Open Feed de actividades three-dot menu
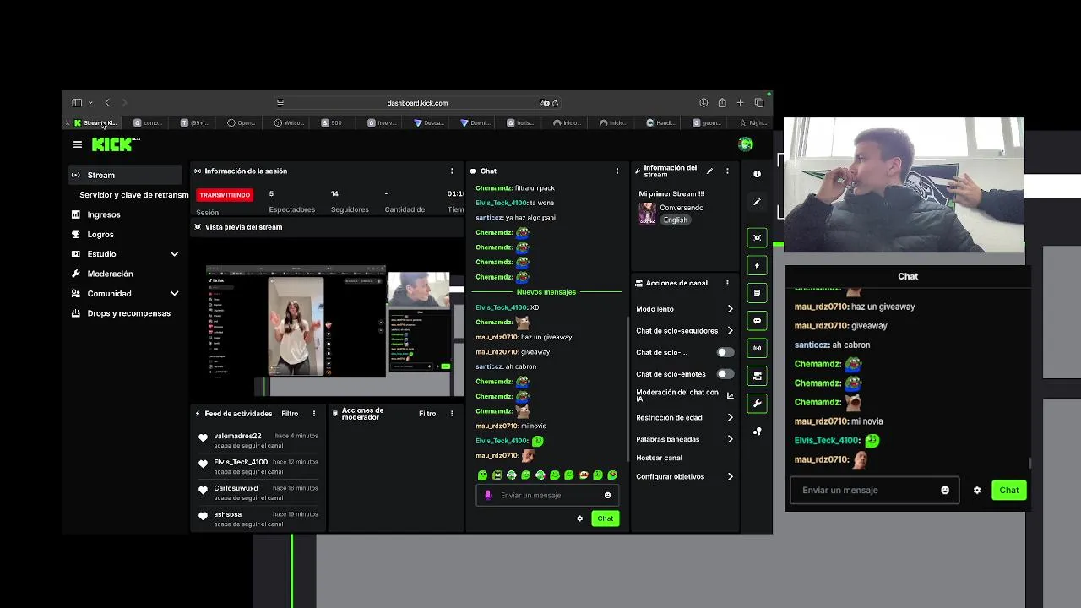The height and width of the screenshot is (608, 1081). [314, 414]
